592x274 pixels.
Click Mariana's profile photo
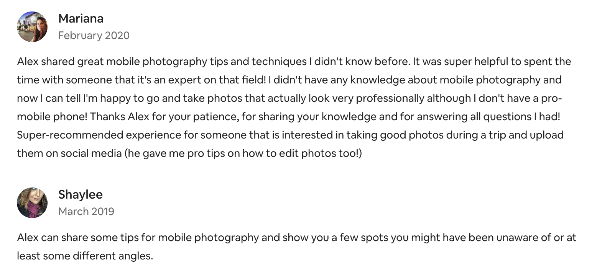pyautogui.click(x=32, y=27)
